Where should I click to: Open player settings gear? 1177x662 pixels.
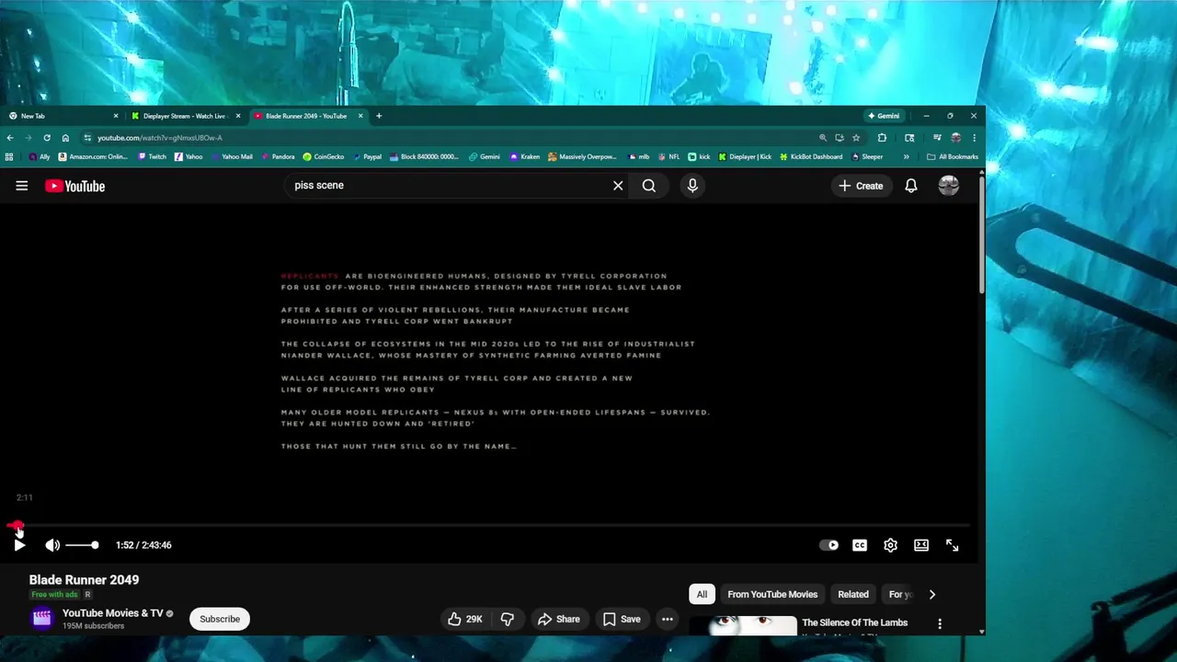pos(890,545)
